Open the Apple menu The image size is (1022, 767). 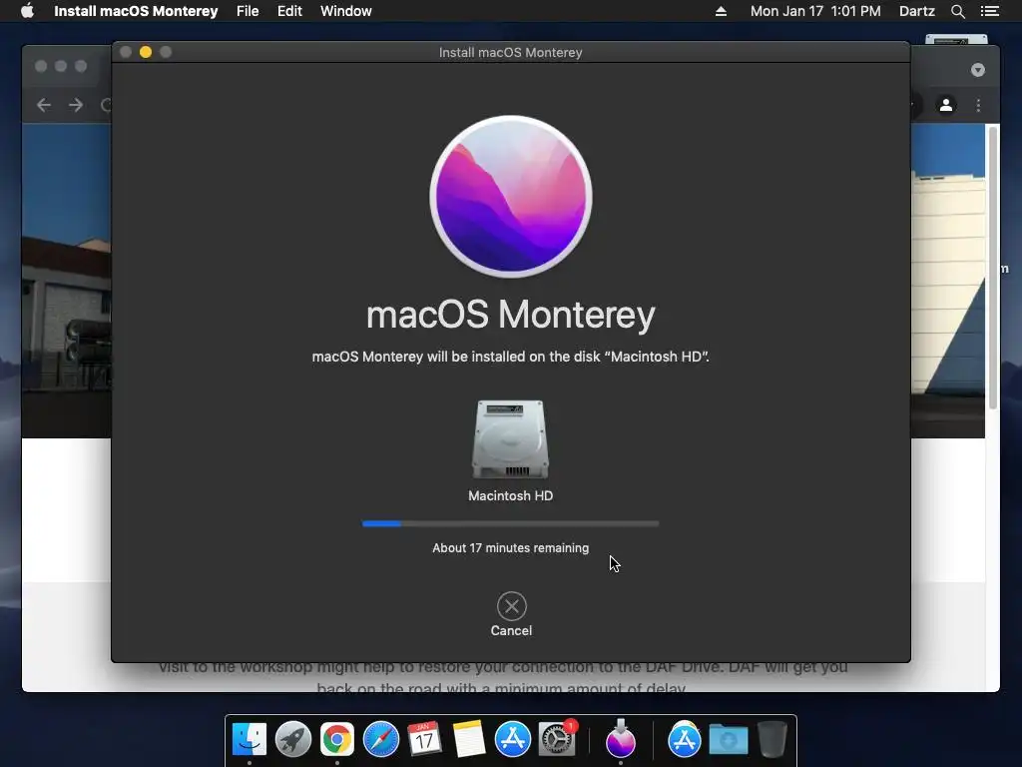(27, 11)
